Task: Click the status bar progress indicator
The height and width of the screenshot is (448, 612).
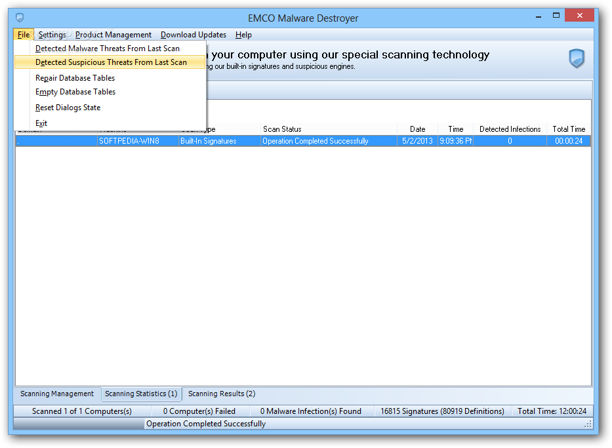Action: pos(79,424)
